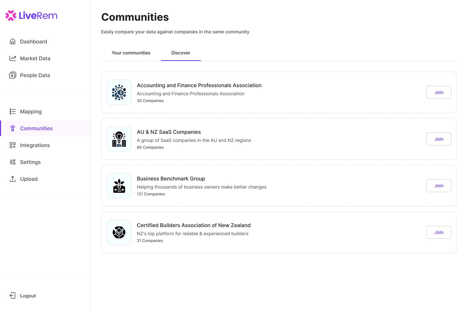The height and width of the screenshot is (311, 467).
Task: Join the Business Benchmark Group
Action: (x=439, y=186)
